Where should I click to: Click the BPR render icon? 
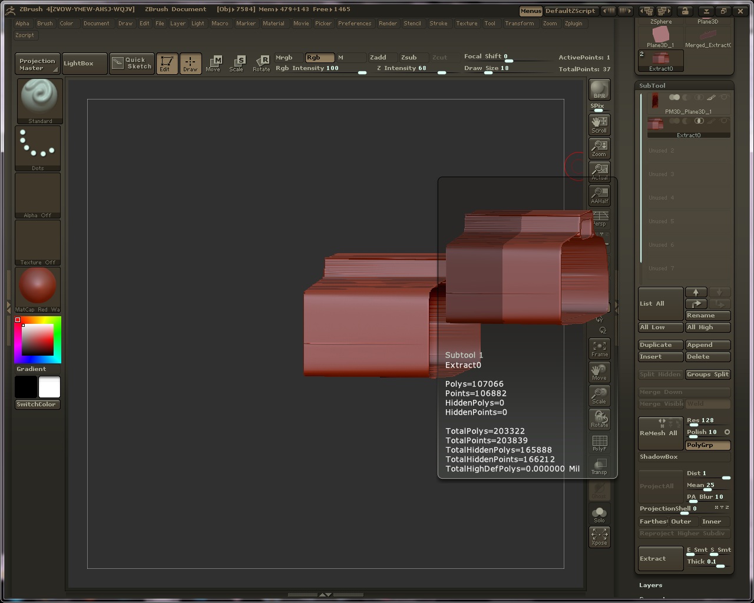tap(599, 89)
